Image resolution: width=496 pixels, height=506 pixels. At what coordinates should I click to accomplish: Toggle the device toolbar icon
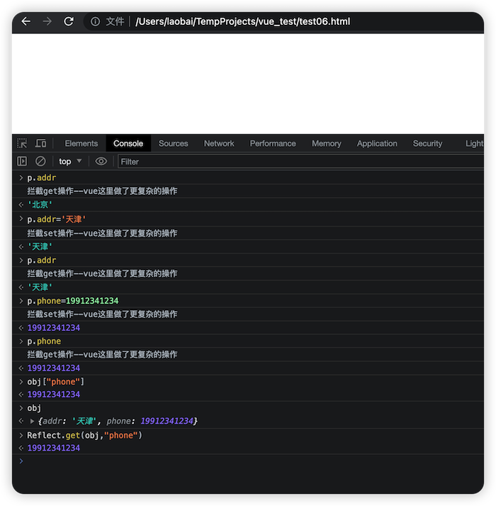click(x=40, y=143)
